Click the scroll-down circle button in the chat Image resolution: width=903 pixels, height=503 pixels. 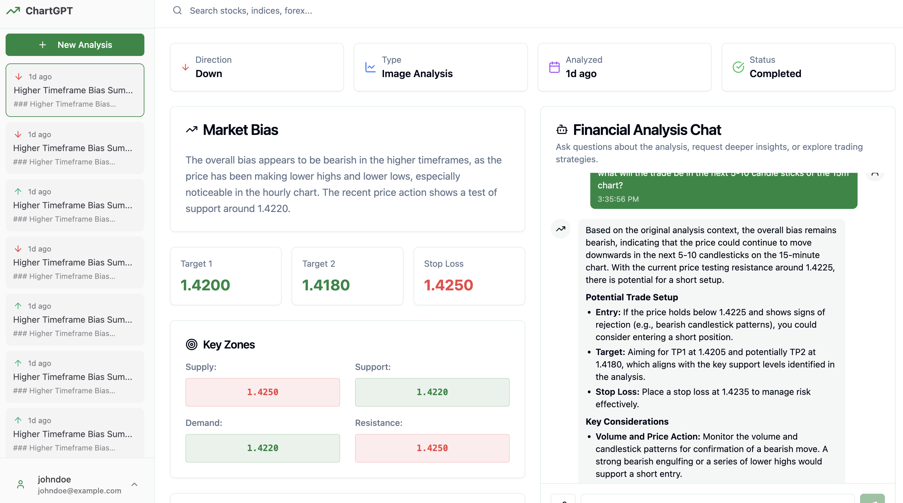tap(875, 175)
